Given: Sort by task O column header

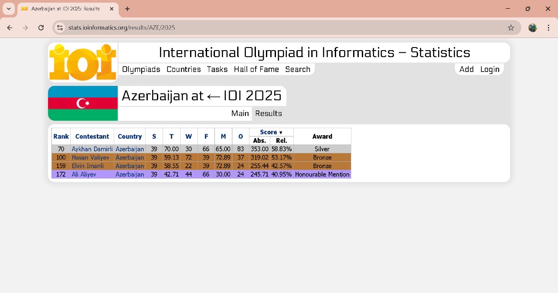Looking at the screenshot, I should click(241, 136).
